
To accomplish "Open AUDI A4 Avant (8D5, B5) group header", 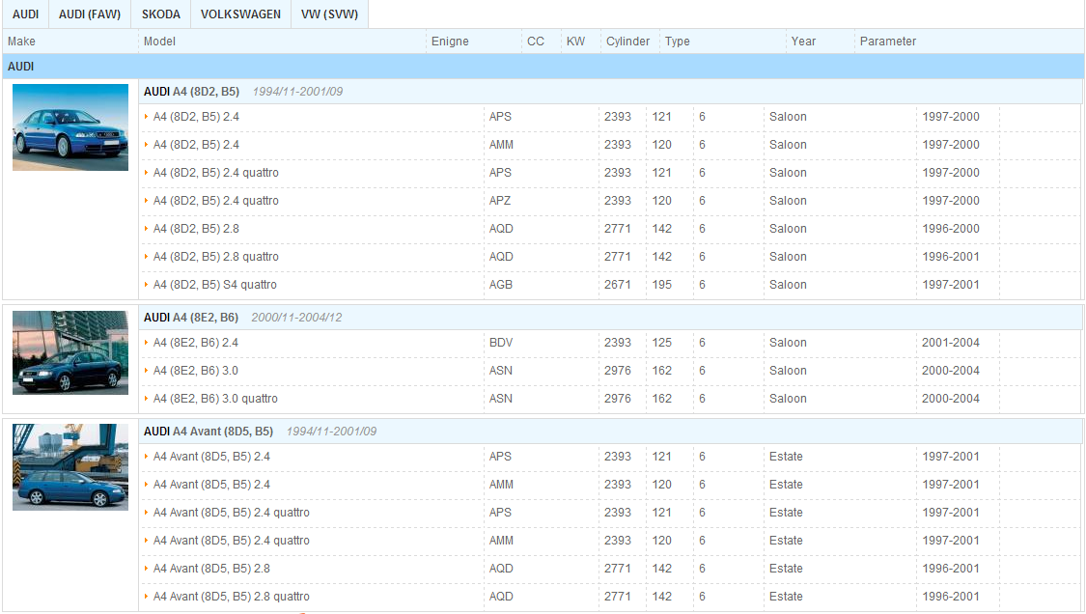I will [x=208, y=431].
